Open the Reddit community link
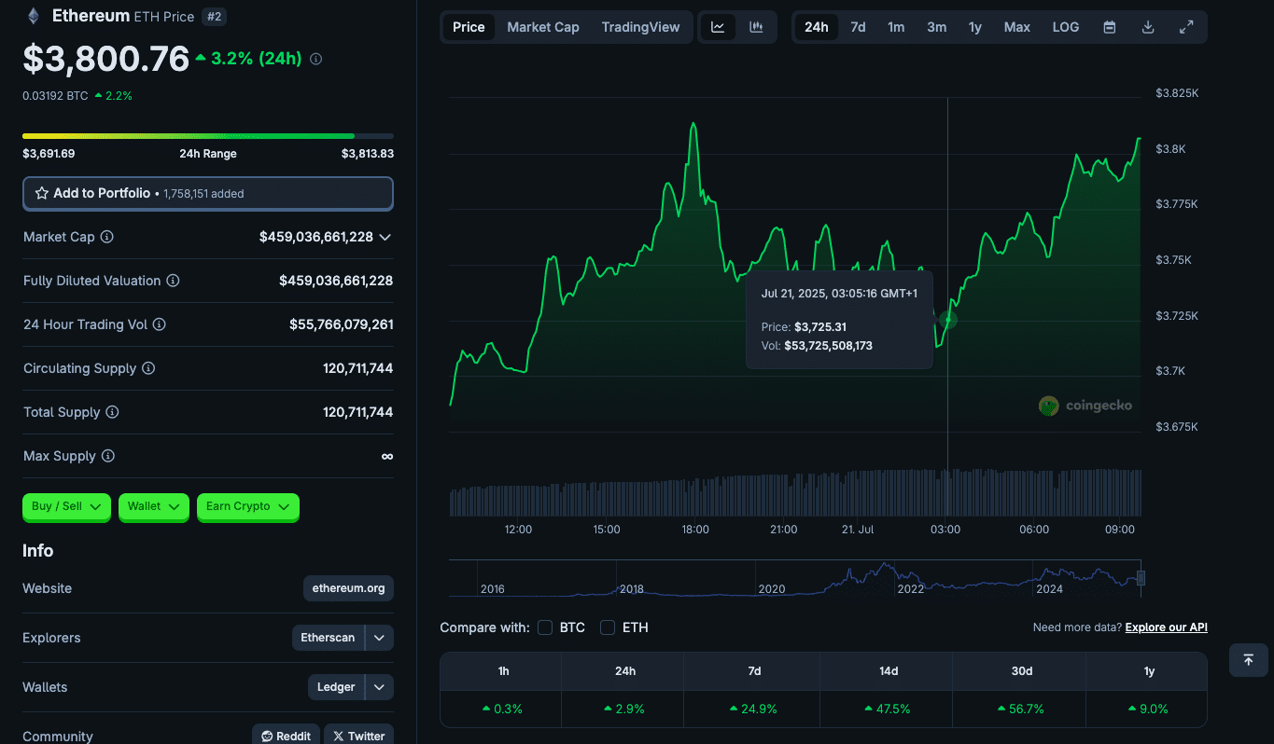The image size is (1274, 744). point(286,736)
